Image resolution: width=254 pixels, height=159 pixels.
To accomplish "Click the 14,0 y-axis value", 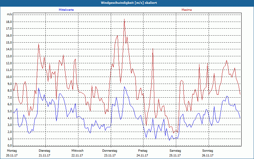I will click(x=9, y=49).
